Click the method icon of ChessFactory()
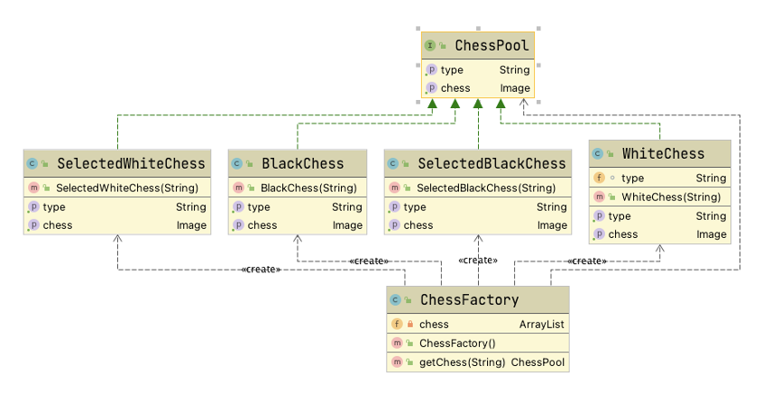 pos(397,344)
